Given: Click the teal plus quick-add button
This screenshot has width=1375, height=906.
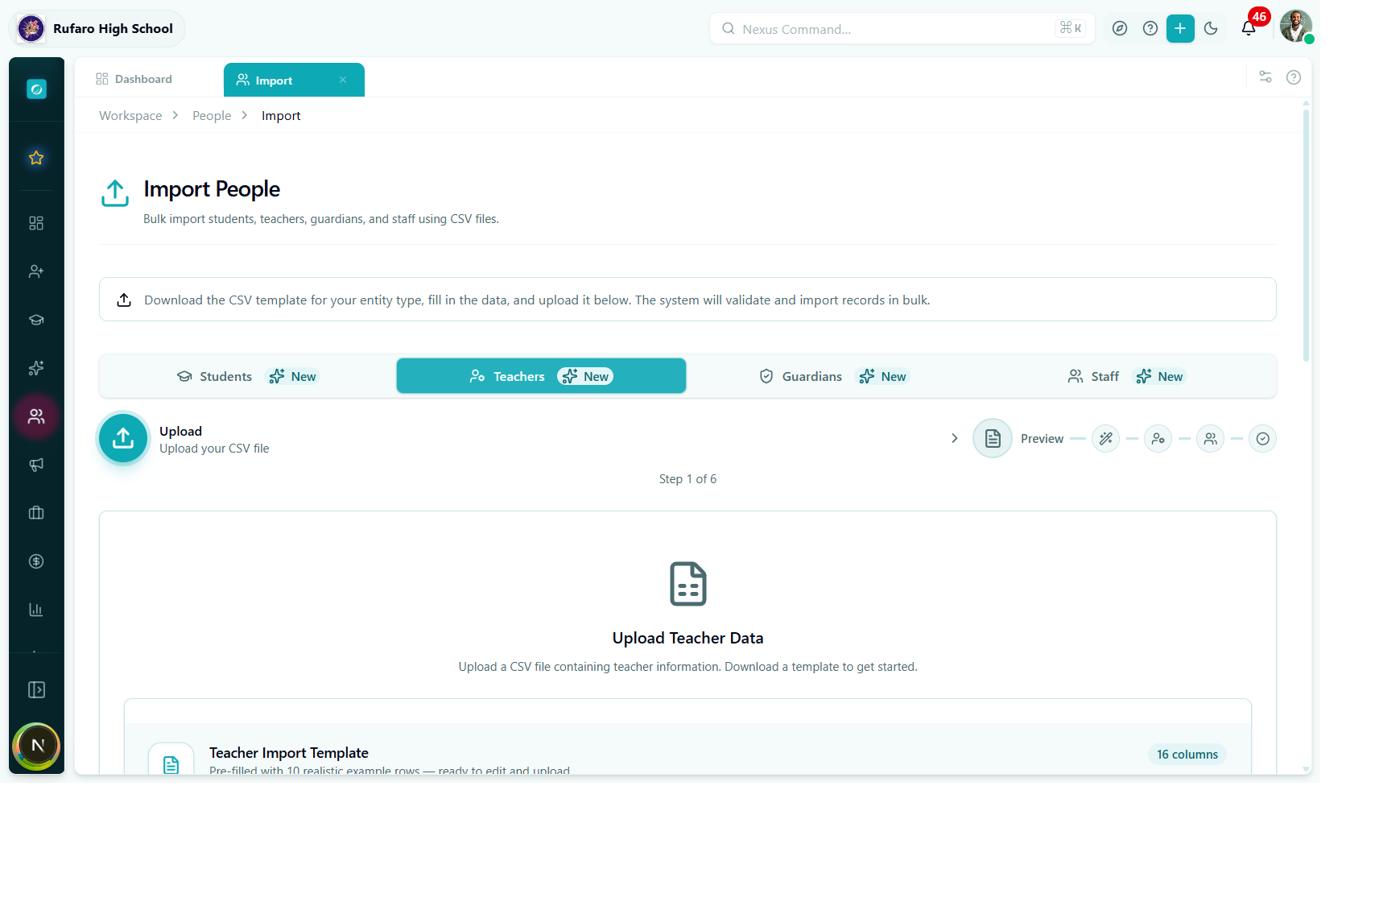Looking at the screenshot, I should click(1180, 29).
